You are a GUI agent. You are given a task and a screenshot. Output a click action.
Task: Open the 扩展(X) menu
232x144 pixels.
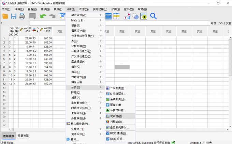point(116,9)
